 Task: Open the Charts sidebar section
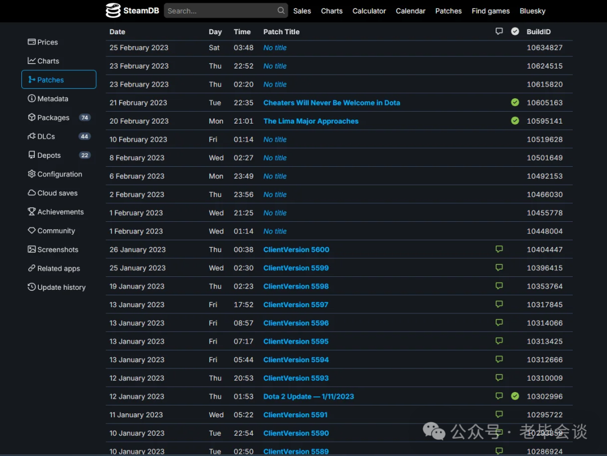43,61
